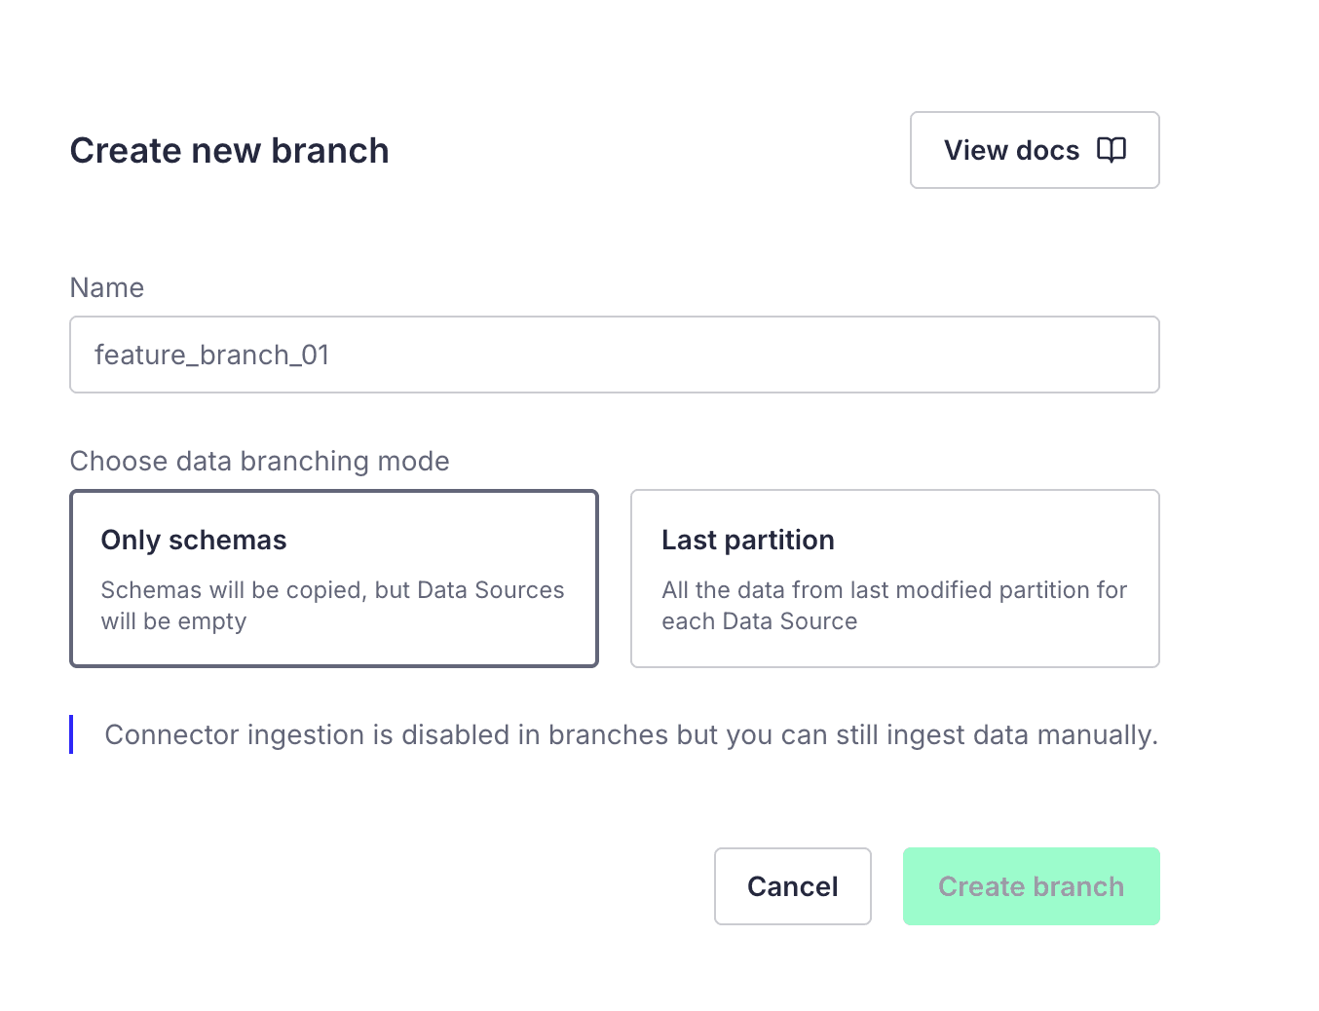The height and width of the screenshot is (1011, 1319).
Task: Click inside the View docs button label
Action: 1011,150
